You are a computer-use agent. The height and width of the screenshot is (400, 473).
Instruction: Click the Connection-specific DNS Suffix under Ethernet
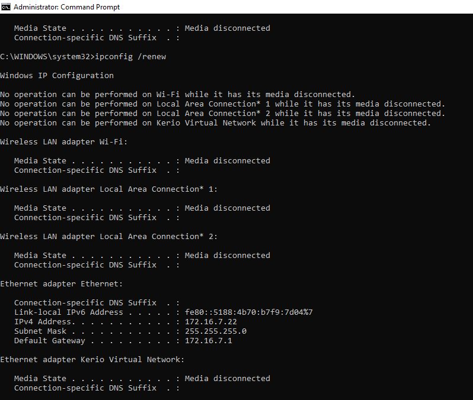pos(97,303)
